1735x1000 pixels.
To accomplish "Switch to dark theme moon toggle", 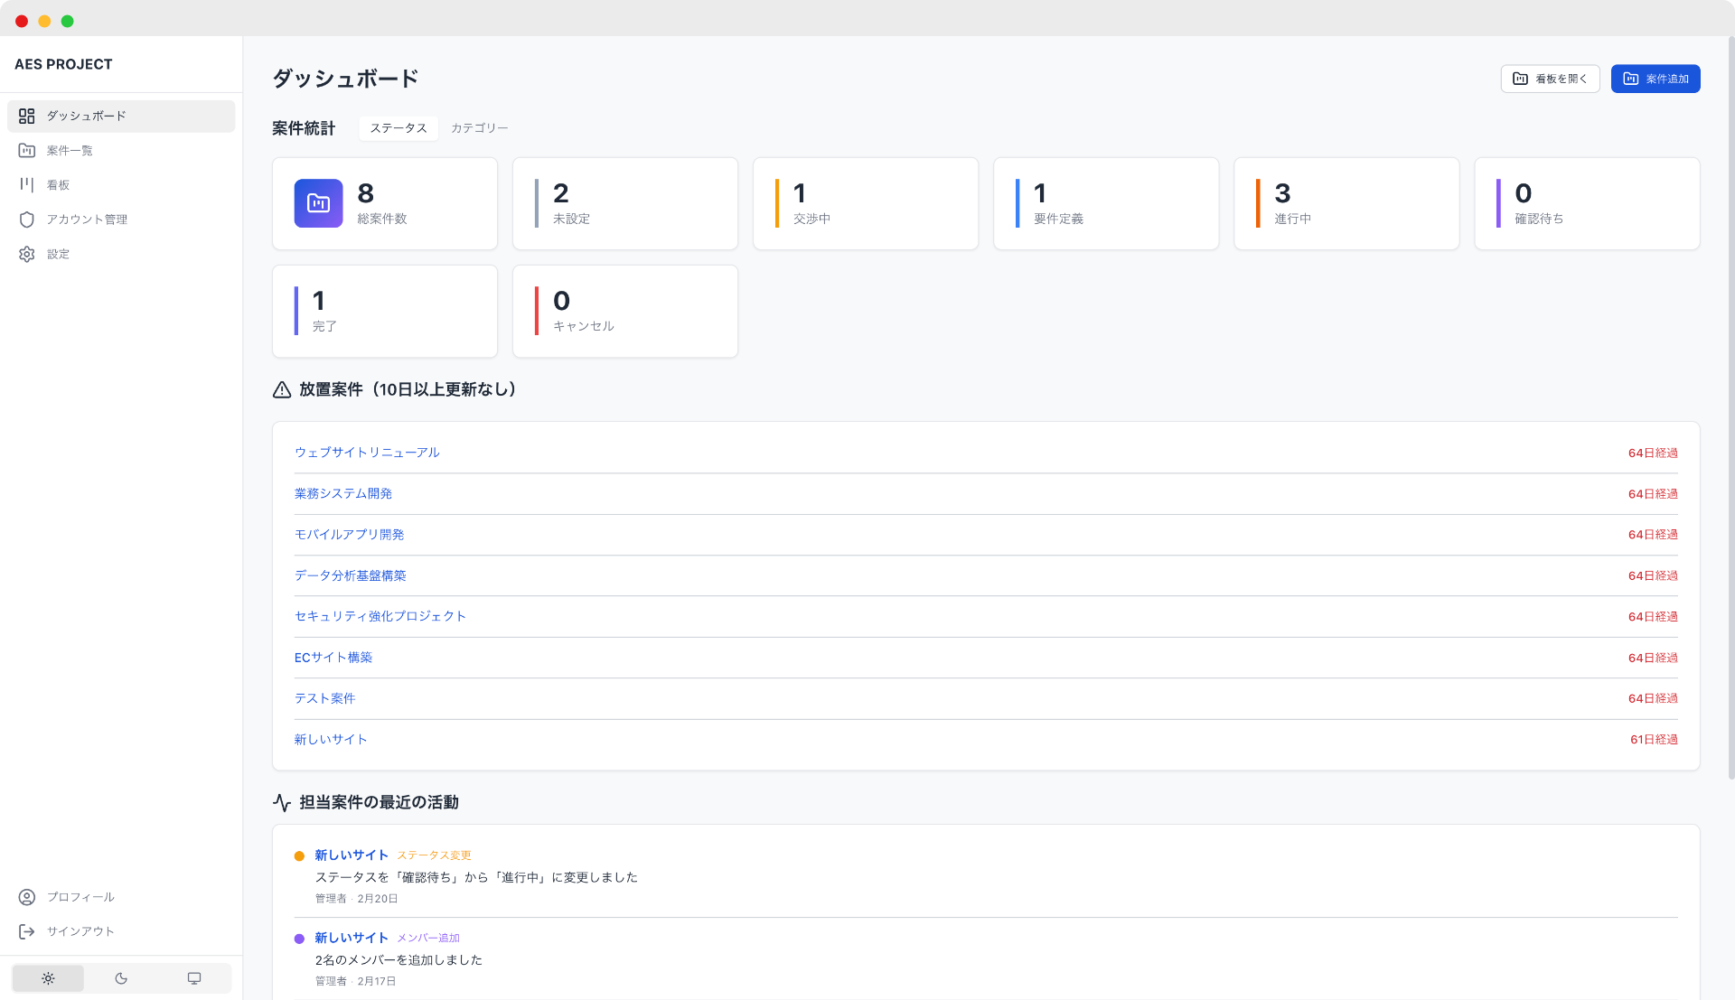I will 121,978.
